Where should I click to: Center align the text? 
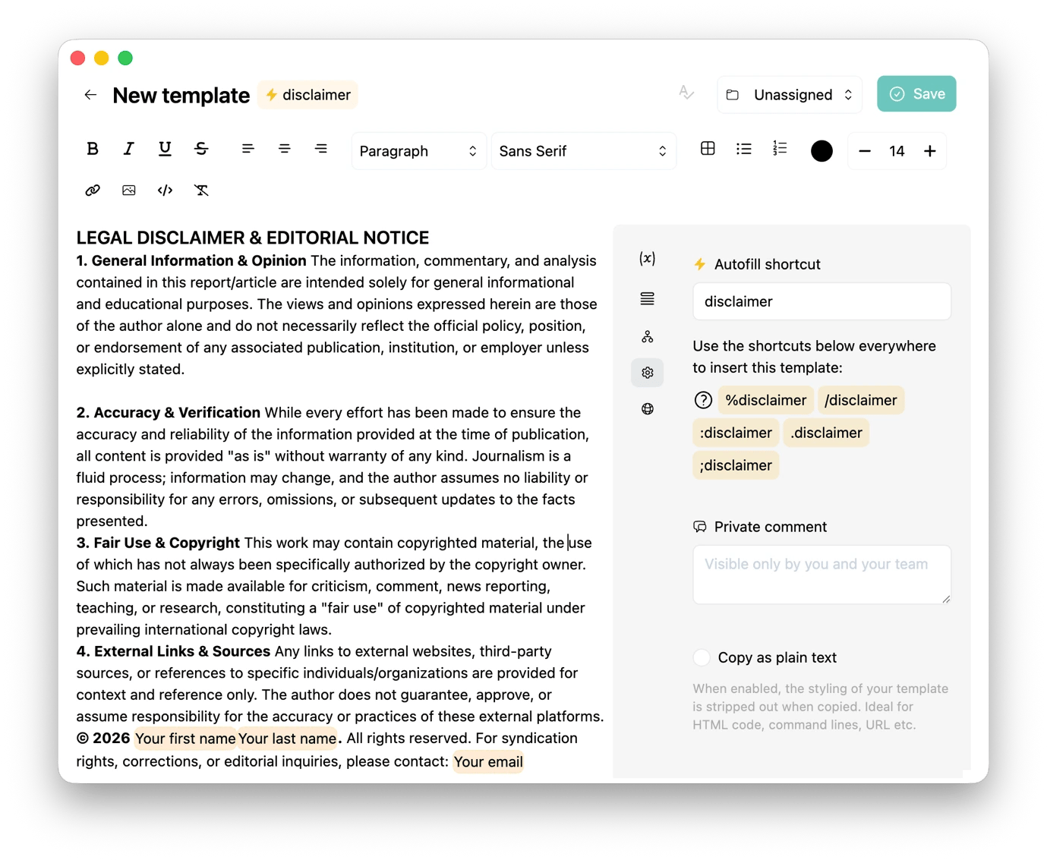pyautogui.click(x=284, y=149)
